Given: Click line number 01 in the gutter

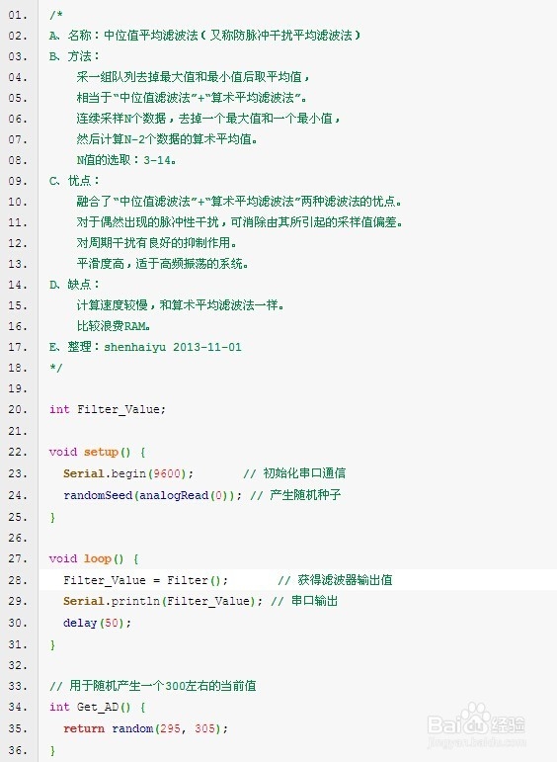Looking at the screenshot, I should [18, 15].
